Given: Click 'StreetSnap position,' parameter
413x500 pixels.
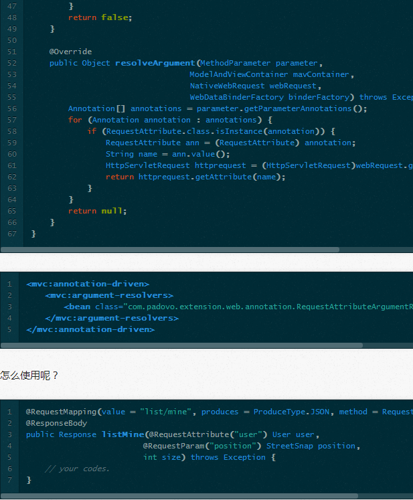Looking at the screenshot, I should (313, 446).
